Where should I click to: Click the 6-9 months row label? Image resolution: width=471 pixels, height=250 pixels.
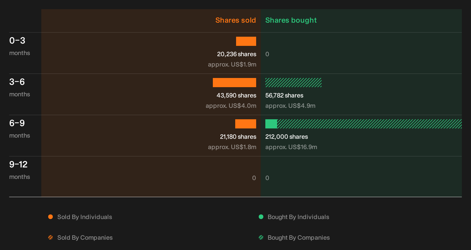(20, 129)
